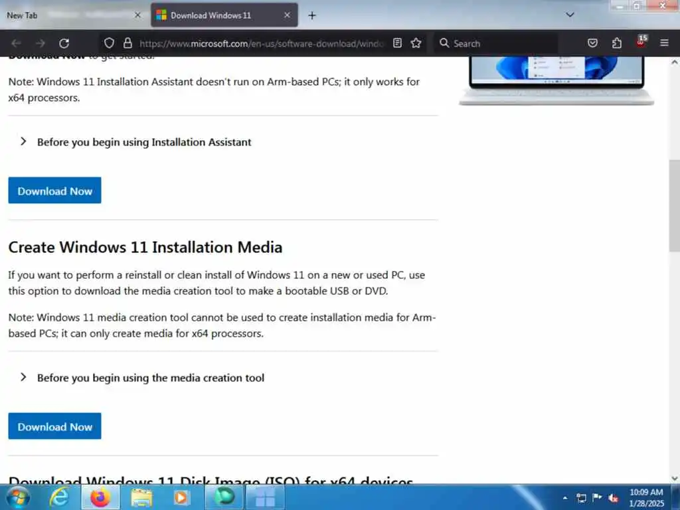Click the green chat app taskbar icon

[224, 497]
